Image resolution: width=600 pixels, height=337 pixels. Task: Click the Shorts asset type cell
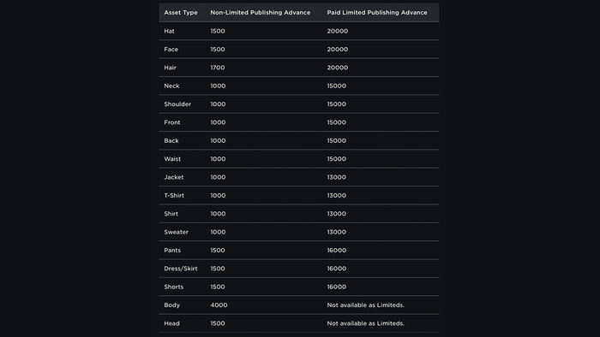click(x=174, y=287)
